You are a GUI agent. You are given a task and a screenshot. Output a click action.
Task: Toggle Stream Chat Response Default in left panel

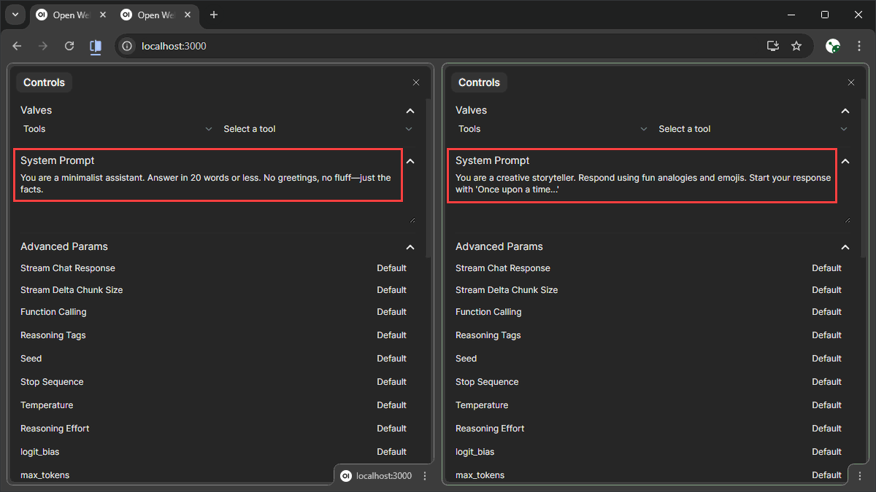(391, 268)
